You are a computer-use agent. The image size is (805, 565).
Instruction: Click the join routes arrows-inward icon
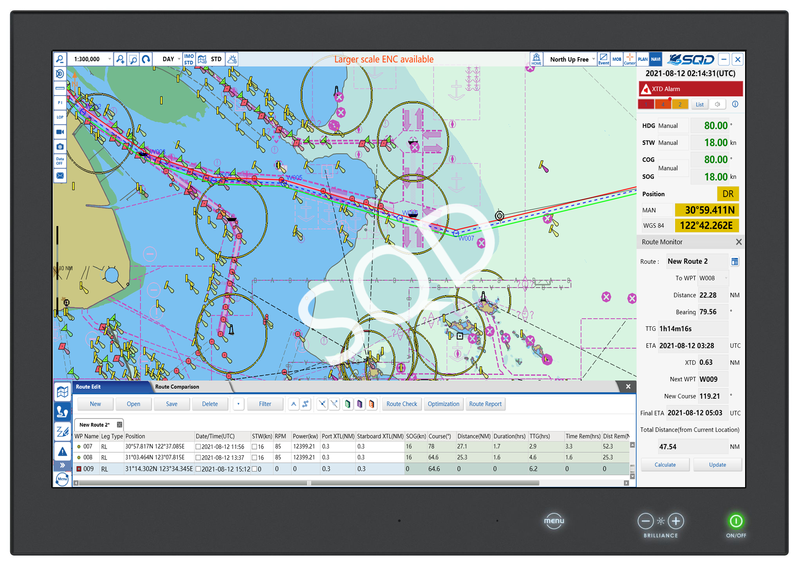click(x=322, y=404)
